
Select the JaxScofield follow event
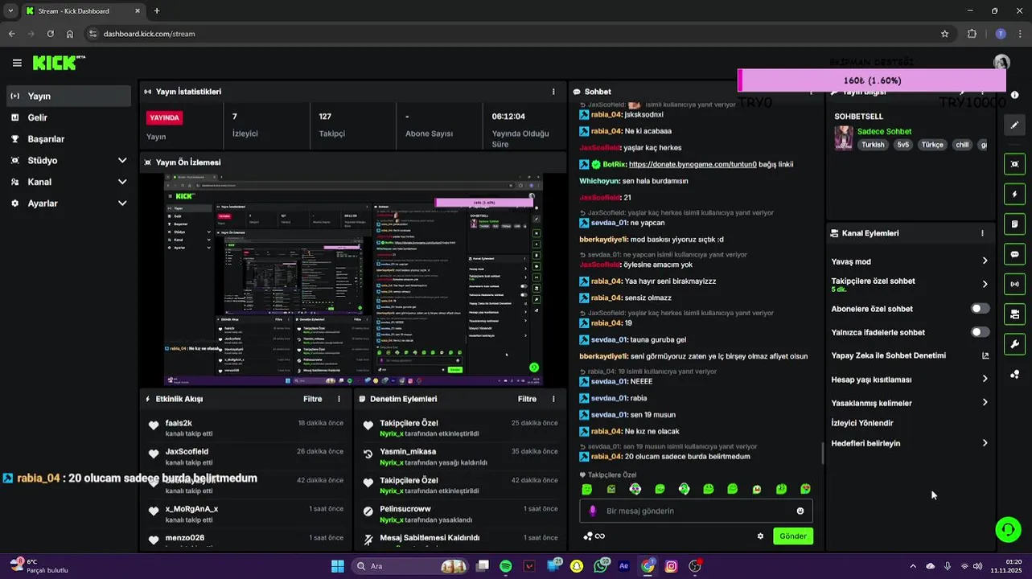click(x=245, y=456)
